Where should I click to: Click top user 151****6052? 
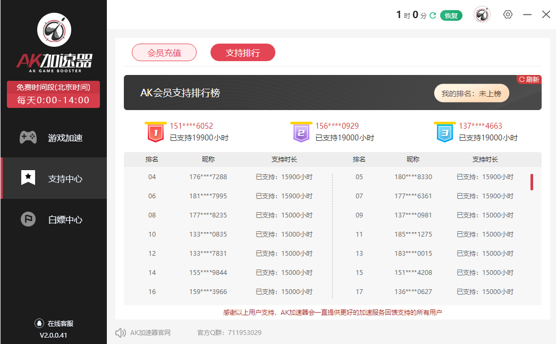pos(191,126)
